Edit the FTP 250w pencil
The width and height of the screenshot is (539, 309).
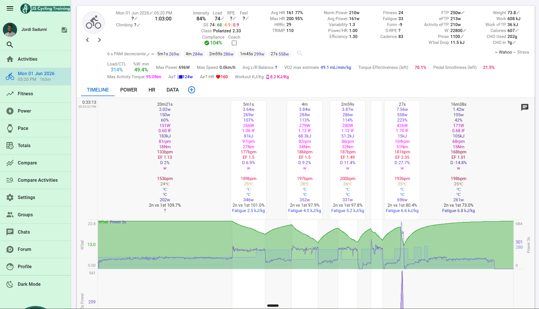pyautogui.click(x=463, y=13)
